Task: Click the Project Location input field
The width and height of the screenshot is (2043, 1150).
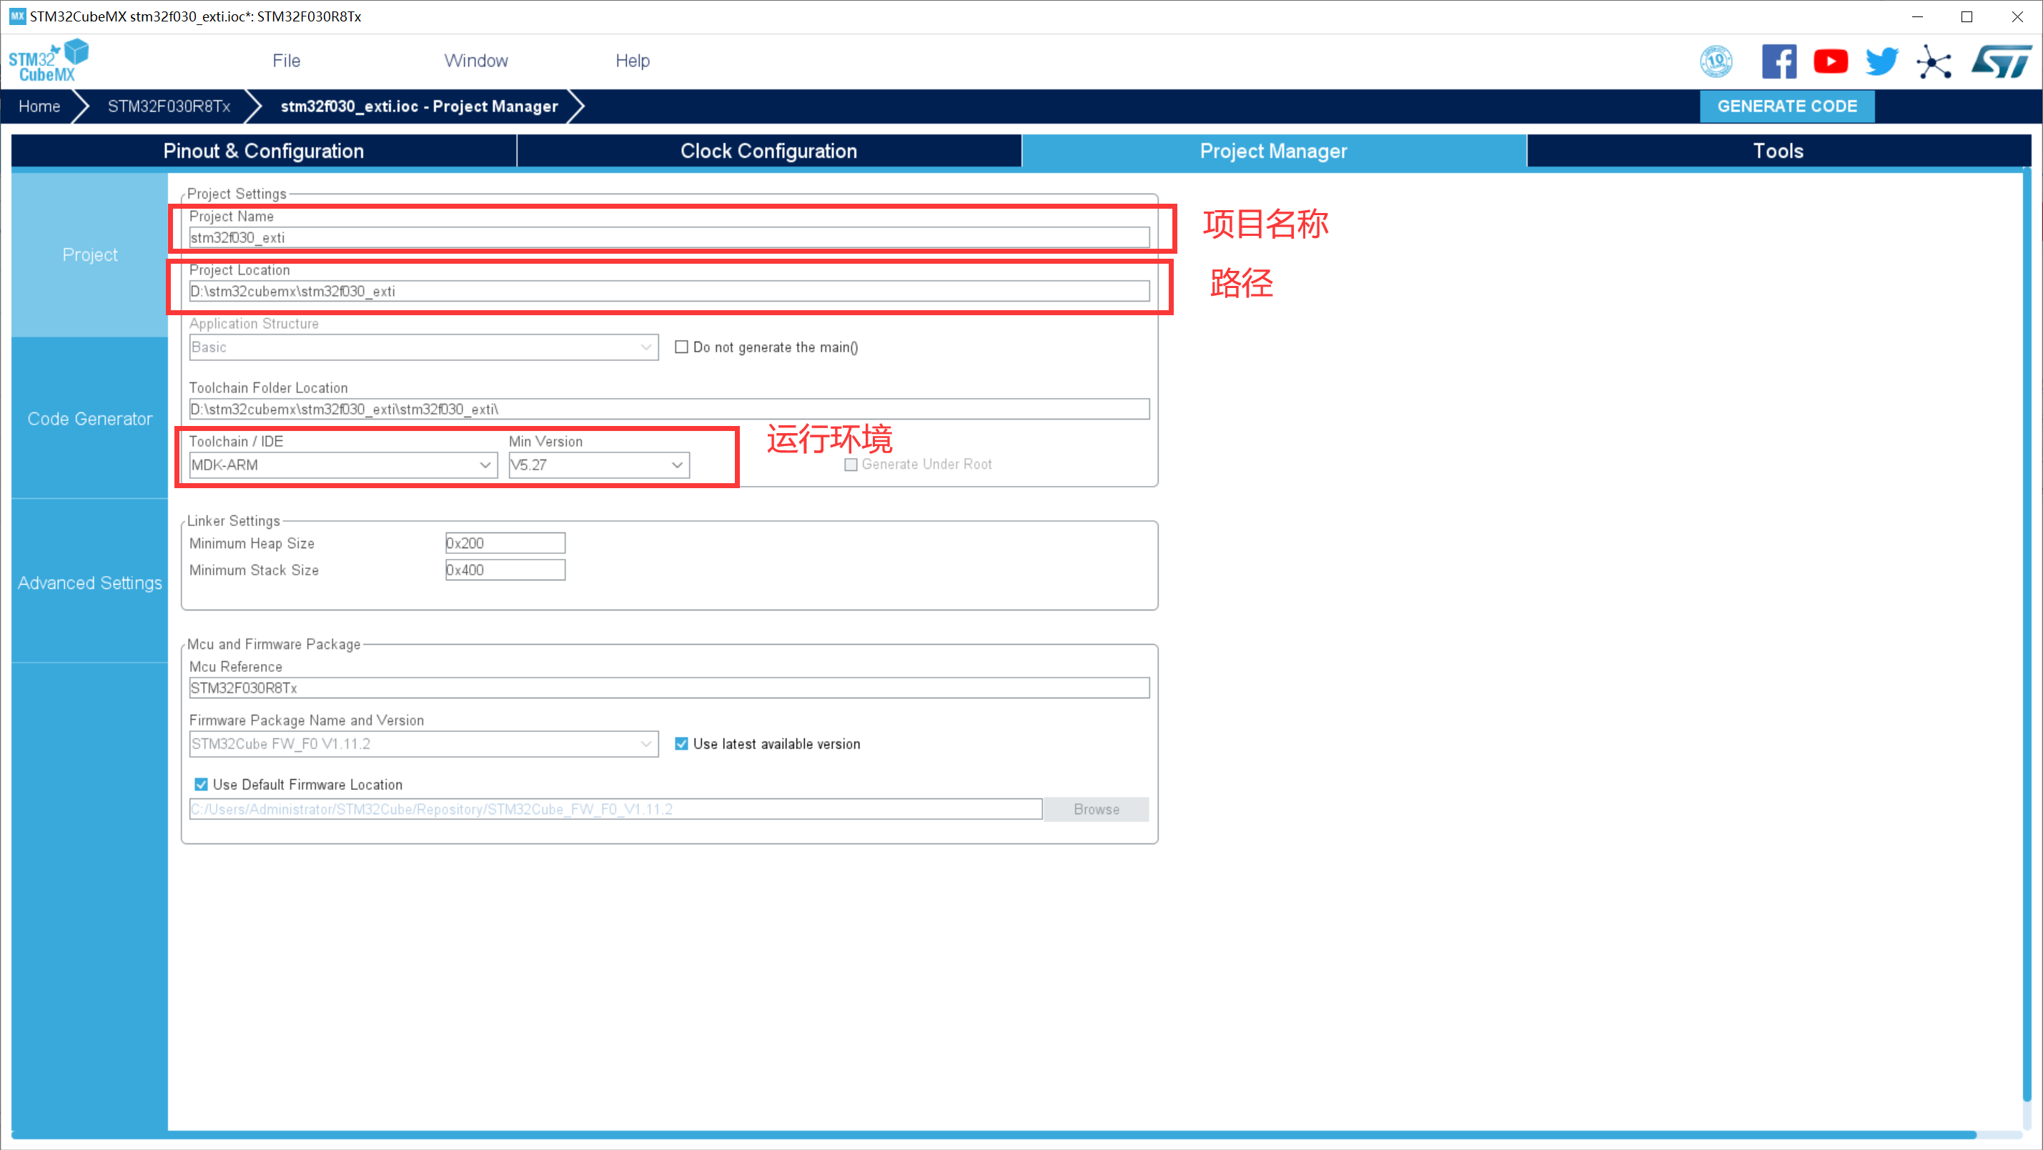Action: (x=669, y=290)
